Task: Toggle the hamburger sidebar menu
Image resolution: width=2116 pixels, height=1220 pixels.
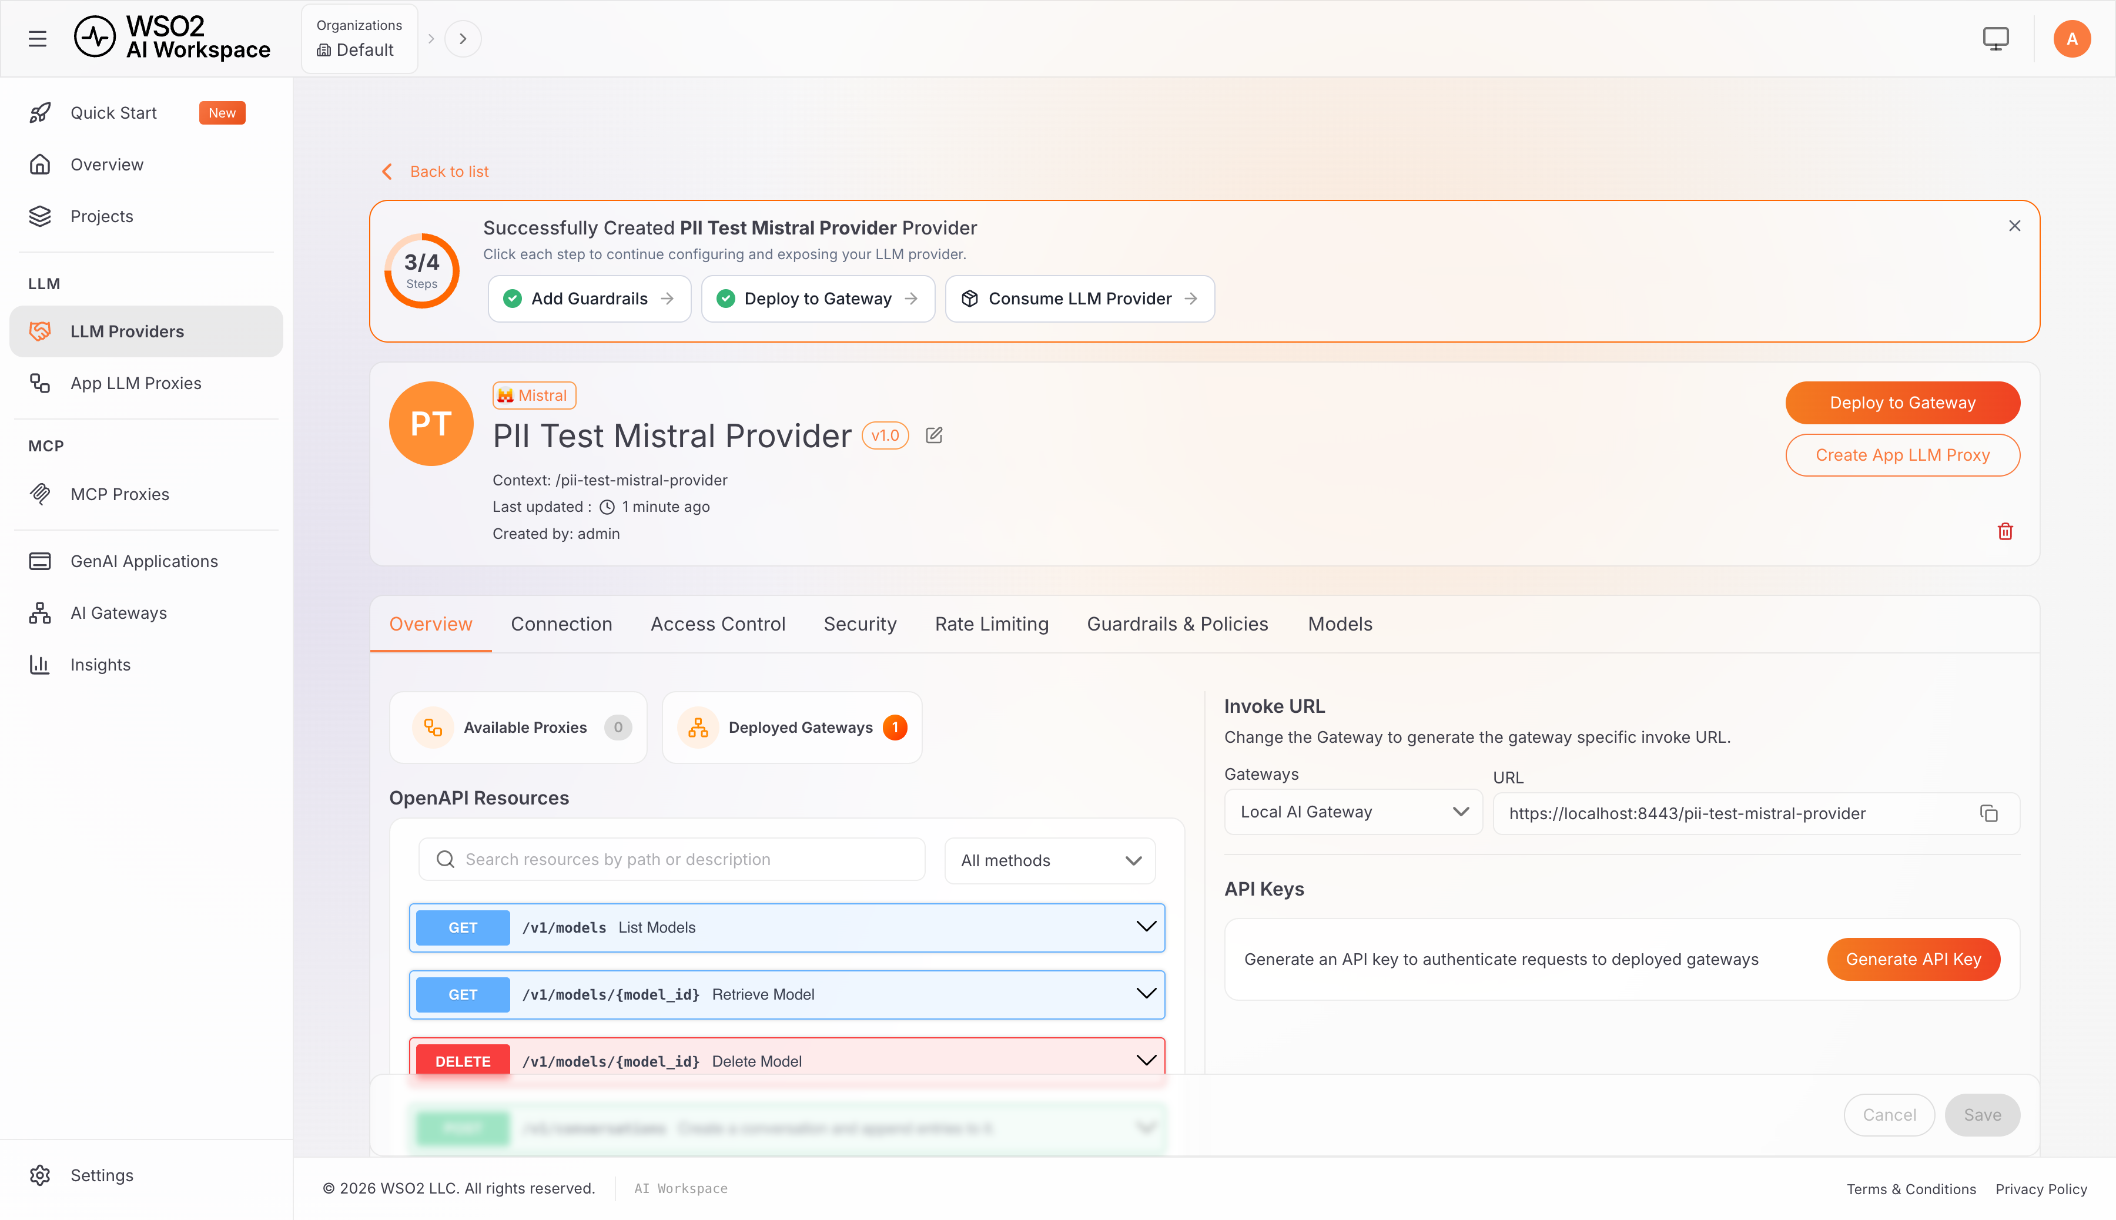Action: (x=37, y=39)
